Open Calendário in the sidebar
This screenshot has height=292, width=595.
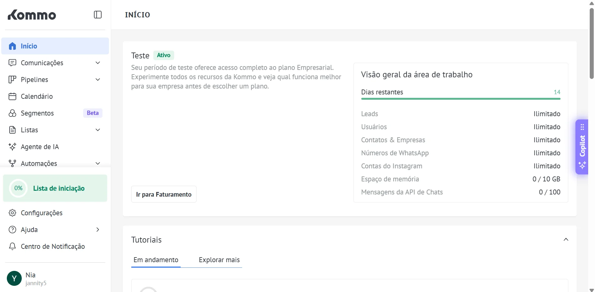point(55,96)
